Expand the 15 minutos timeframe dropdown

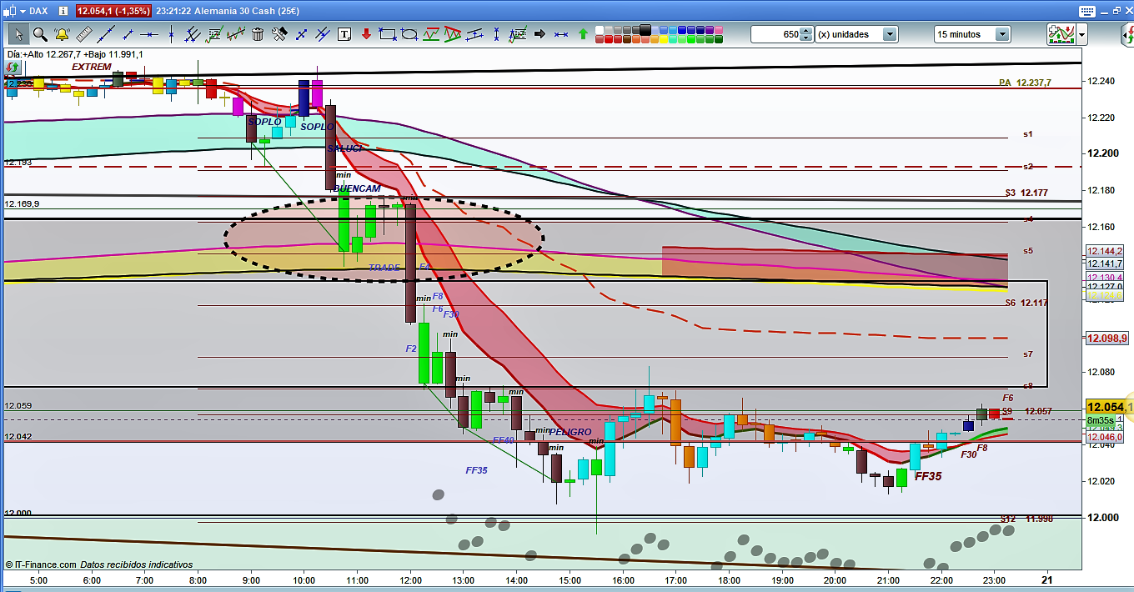[x=1001, y=34]
